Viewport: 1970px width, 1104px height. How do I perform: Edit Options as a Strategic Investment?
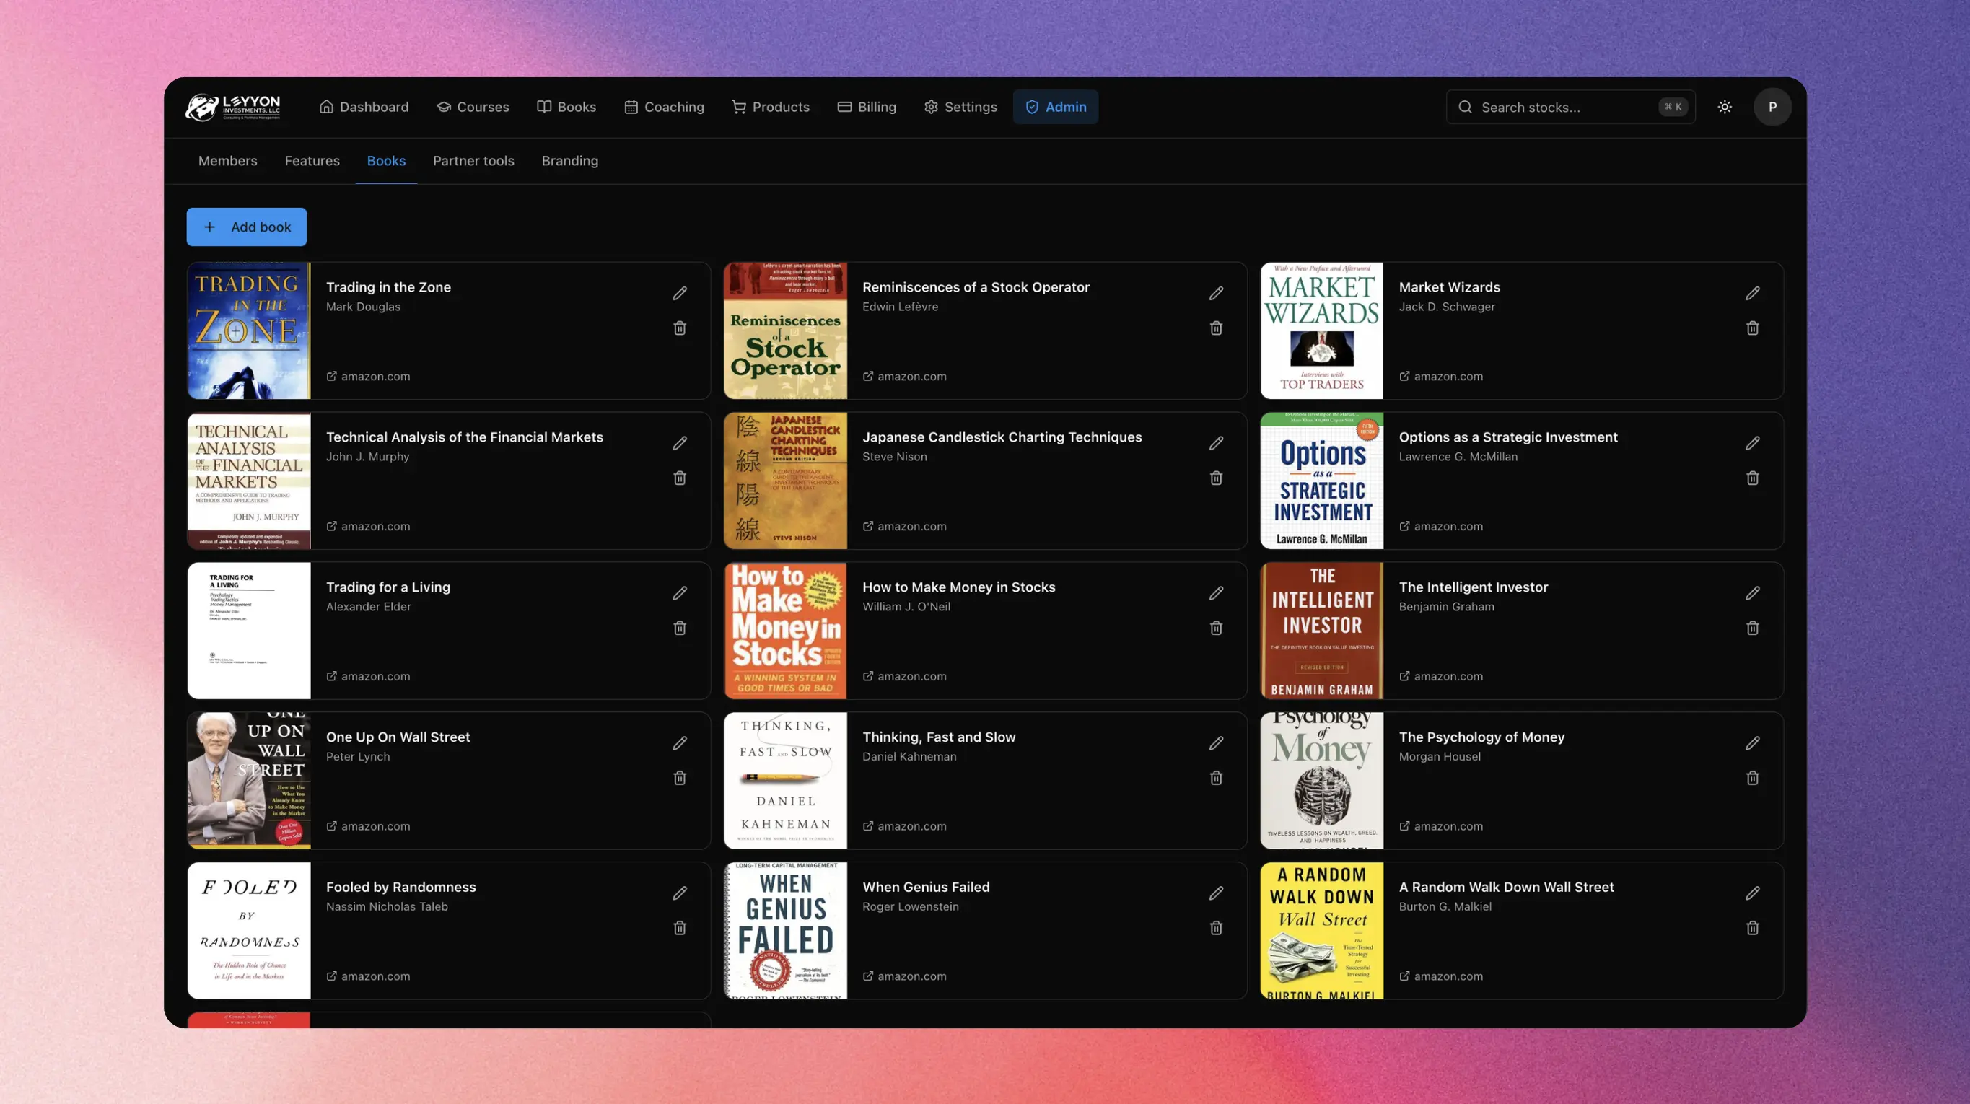tap(1753, 444)
